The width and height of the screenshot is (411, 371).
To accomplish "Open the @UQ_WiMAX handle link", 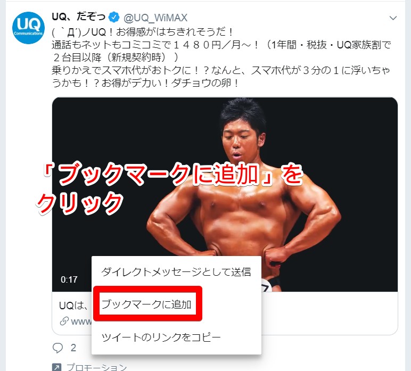I will (155, 18).
